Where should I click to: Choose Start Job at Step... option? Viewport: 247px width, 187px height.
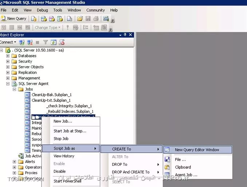71,131
